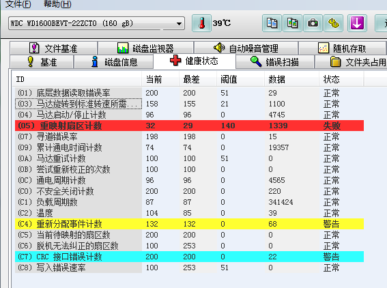The width and height of the screenshot is (387, 288).
Task: Select the cyan (C7) CRC 接口错误计数 row
Action: coord(189,257)
